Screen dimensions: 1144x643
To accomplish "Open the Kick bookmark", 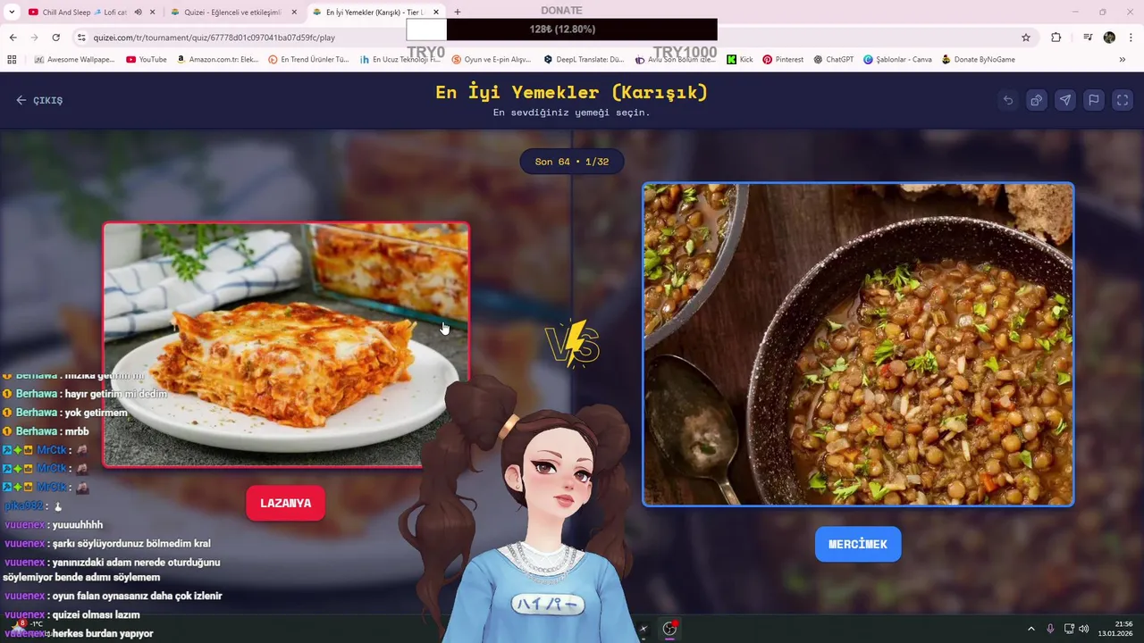I will tap(740, 60).
